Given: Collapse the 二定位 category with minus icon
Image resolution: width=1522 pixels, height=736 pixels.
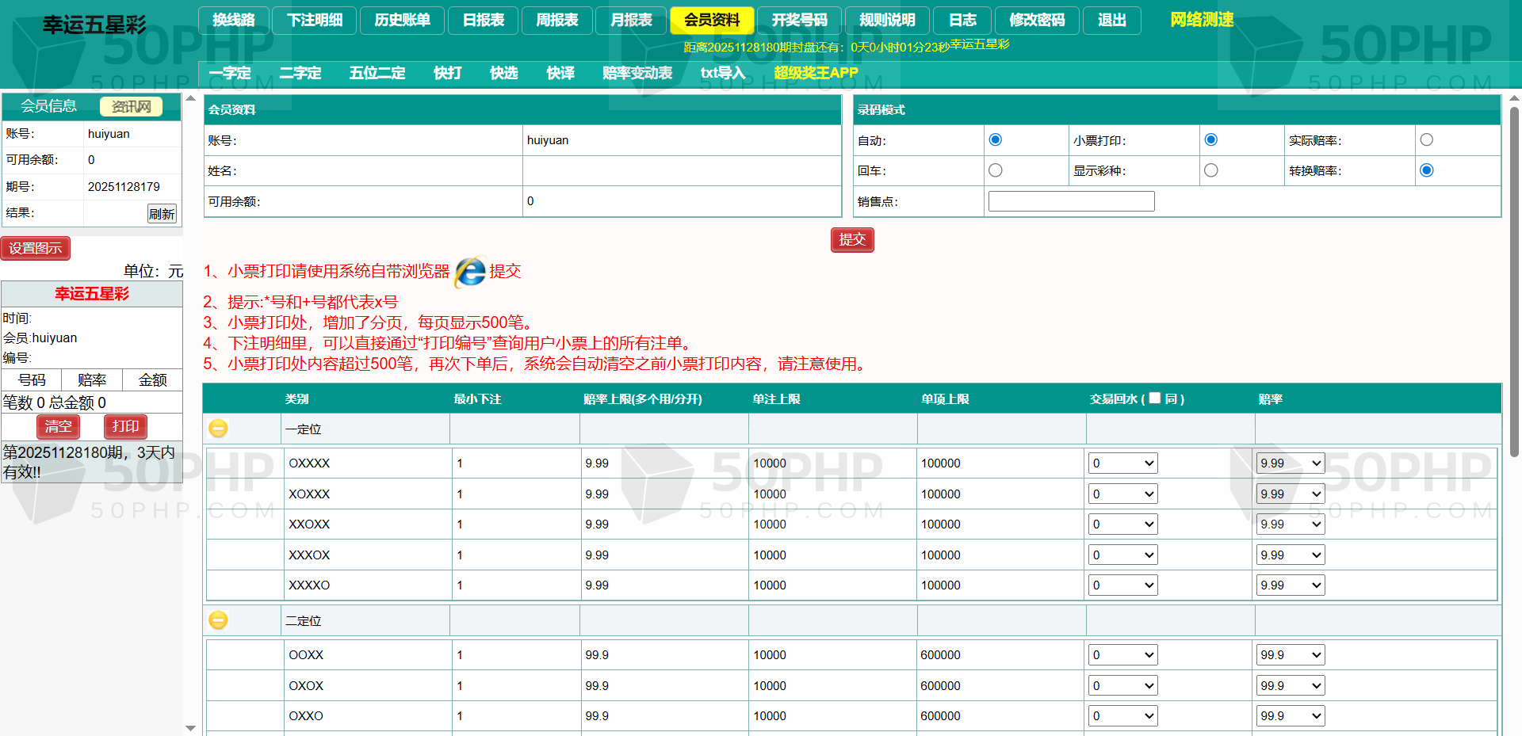Looking at the screenshot, I should coord(218,620).
